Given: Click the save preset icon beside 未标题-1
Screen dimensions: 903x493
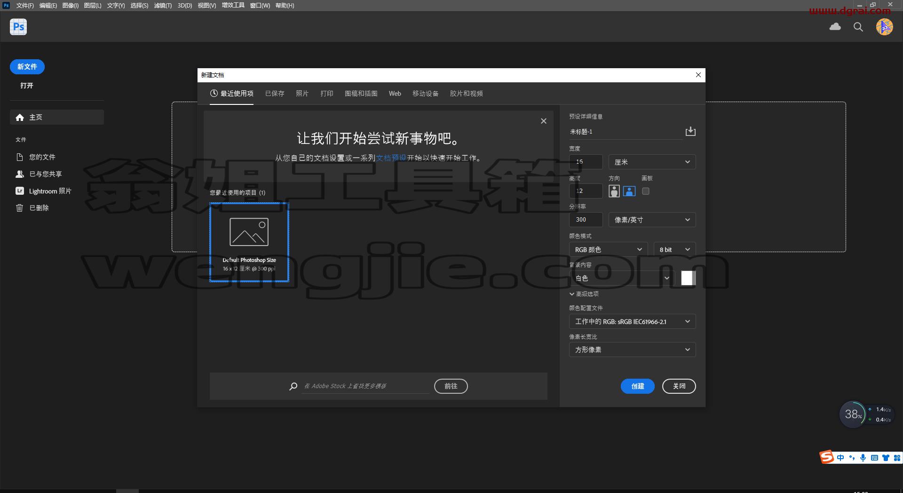Looking at the screenshot, I should (x=690, y=131).
